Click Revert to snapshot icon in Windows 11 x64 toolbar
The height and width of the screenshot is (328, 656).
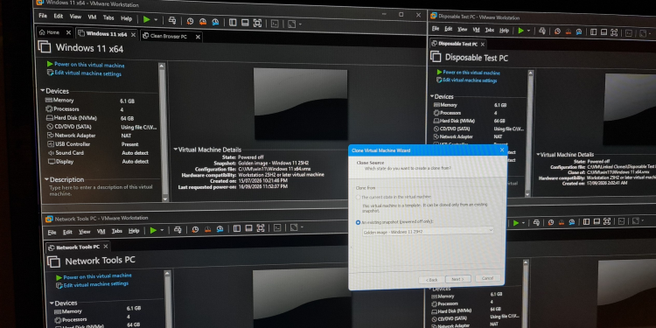203,22
